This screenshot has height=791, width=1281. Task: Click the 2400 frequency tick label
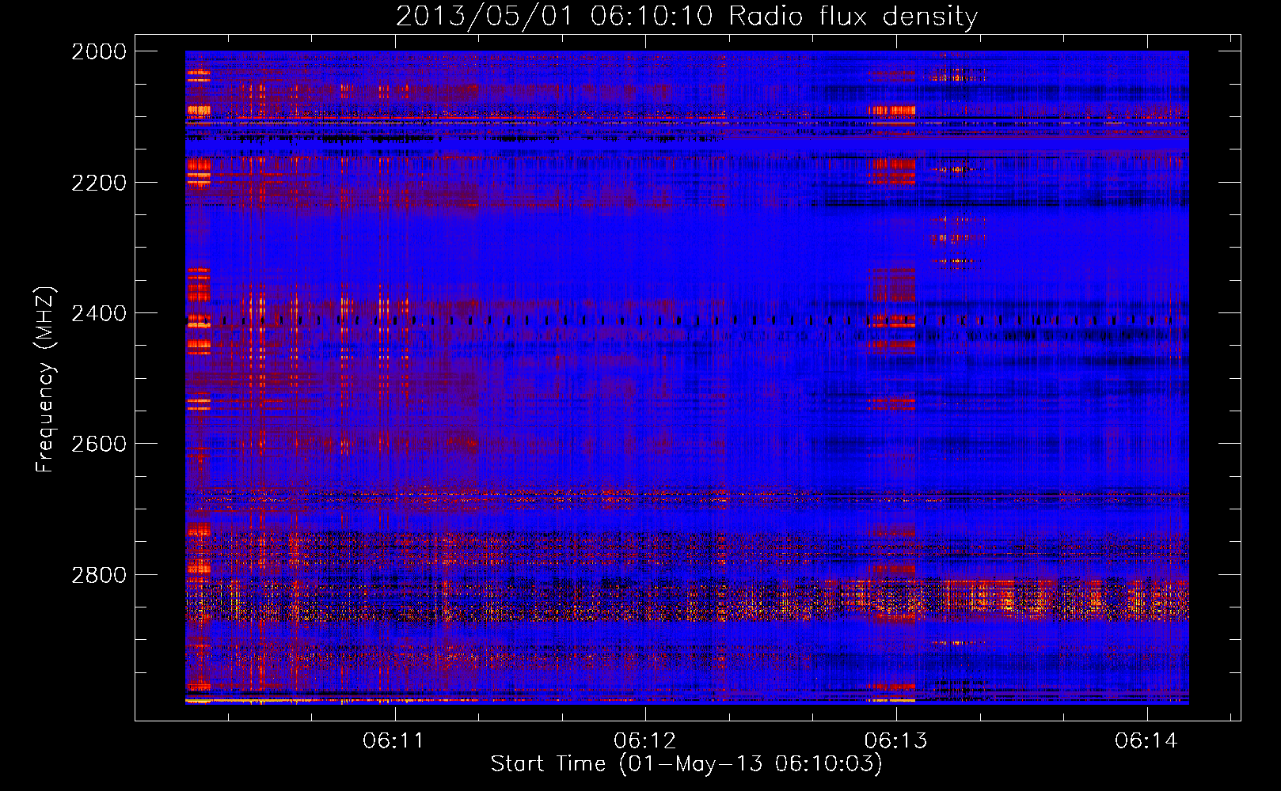pyautogui.click(x=99, y=313)
